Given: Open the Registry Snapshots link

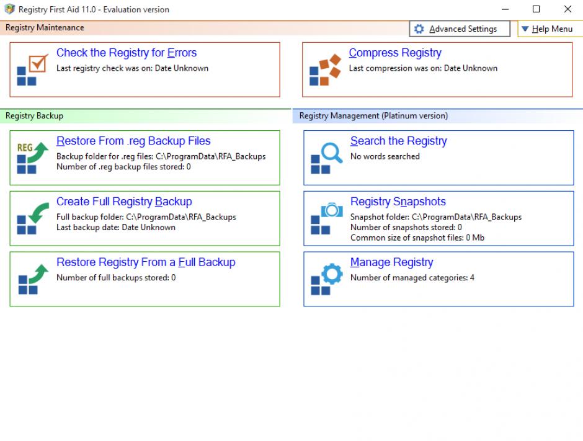Looking at the screenshot, I should point(398,202).
